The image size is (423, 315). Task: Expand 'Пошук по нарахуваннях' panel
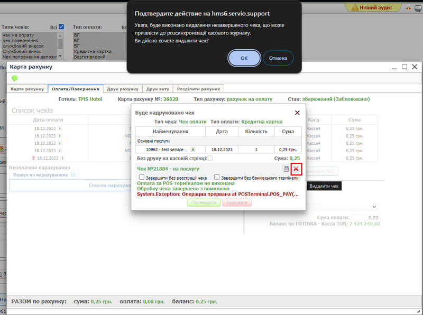coord(73,174)
